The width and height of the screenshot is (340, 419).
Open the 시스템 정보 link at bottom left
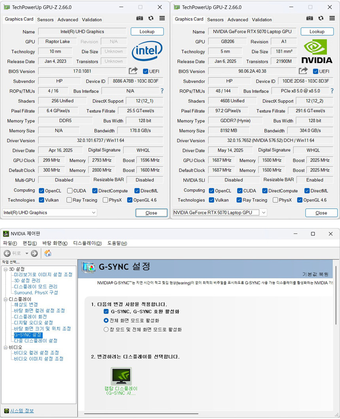22,411
